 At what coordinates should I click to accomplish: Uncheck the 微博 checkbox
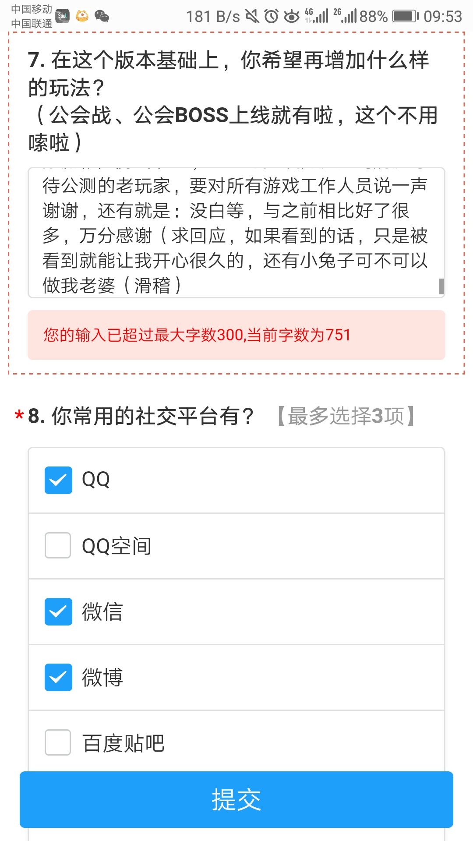click(58, 677)
